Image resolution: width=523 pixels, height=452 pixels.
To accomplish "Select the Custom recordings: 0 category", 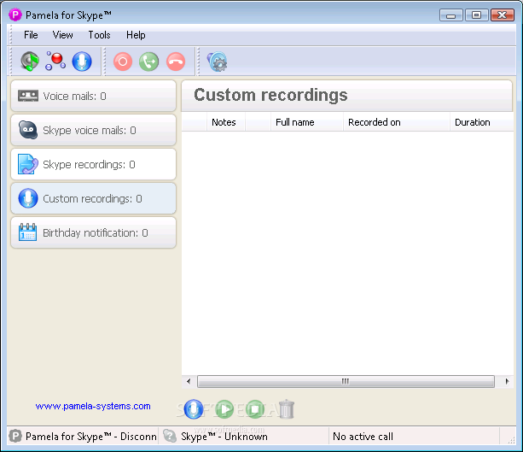I will click(x=93, y=198).
